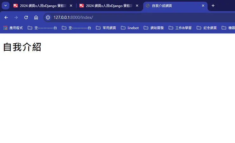
Task: Open the tab search dropdown chevron
Action: (x=5, y=6)
